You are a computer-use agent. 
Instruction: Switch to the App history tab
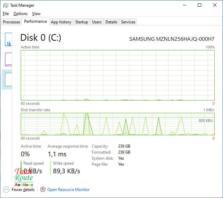coord(61,22)
